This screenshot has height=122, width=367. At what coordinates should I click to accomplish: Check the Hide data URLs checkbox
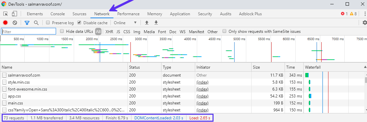coord(62,31)
